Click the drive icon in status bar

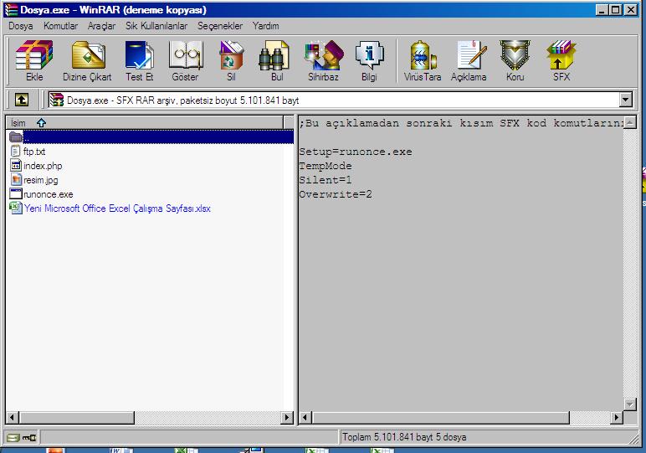pyautogui.click(x=13, y=437)
